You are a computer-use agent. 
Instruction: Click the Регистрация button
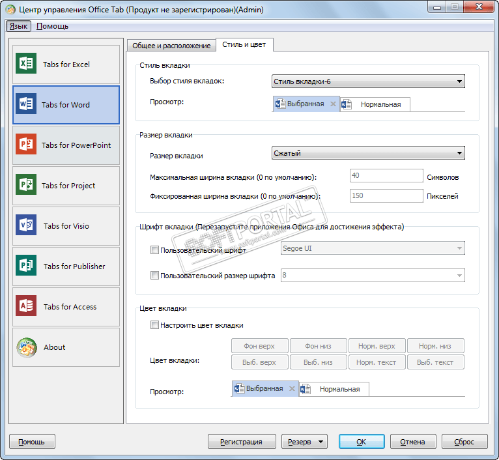tap(242, 442)
